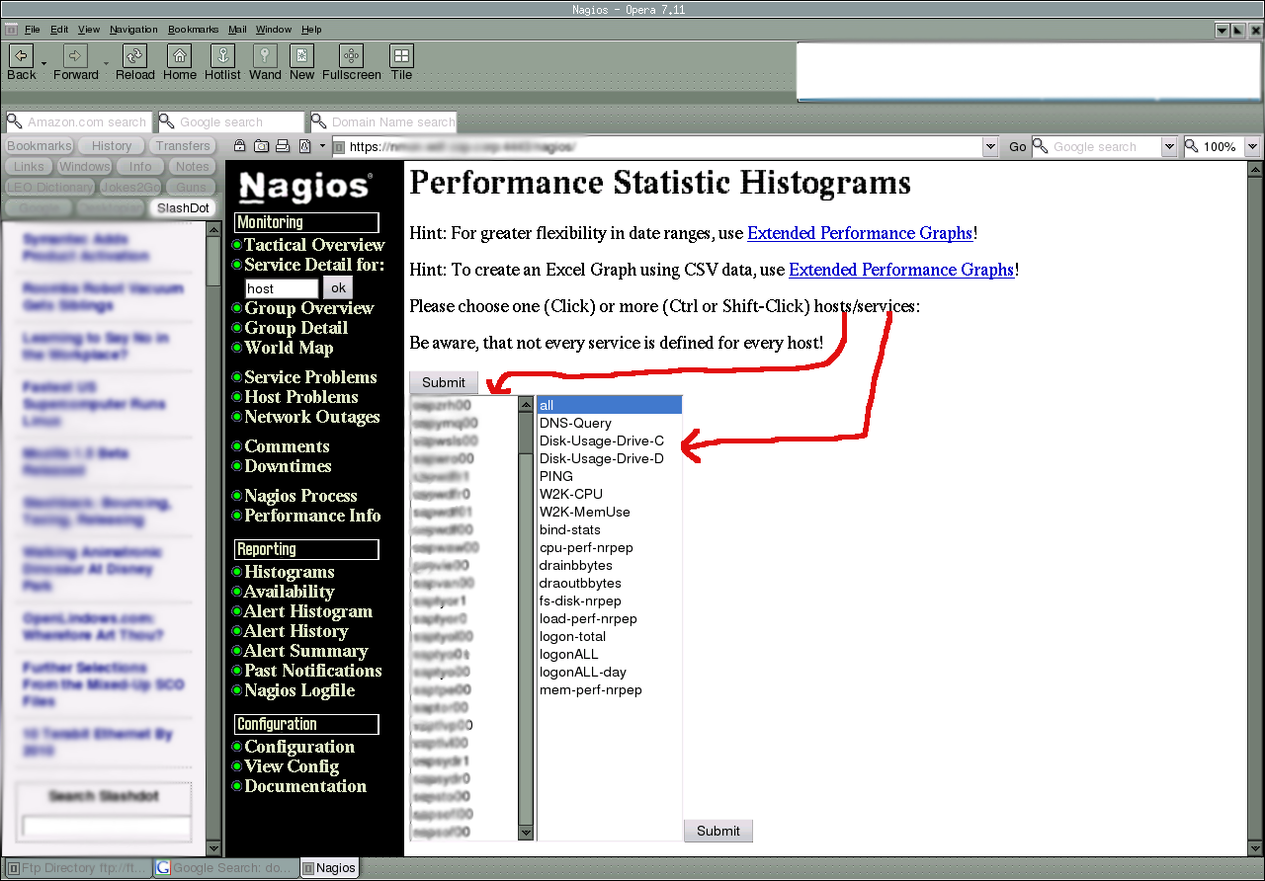Open the Window menu
The height and width of the screenshot is (881, 1265).
(274, 30)
